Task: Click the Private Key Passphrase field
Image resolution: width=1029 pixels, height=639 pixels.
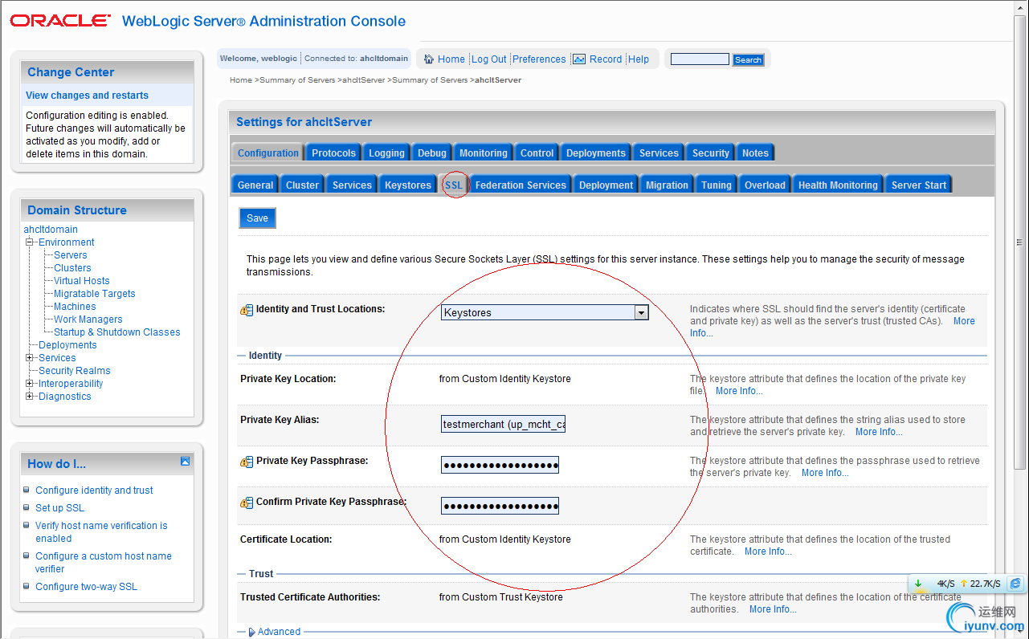Action: [x=500, y=465]
